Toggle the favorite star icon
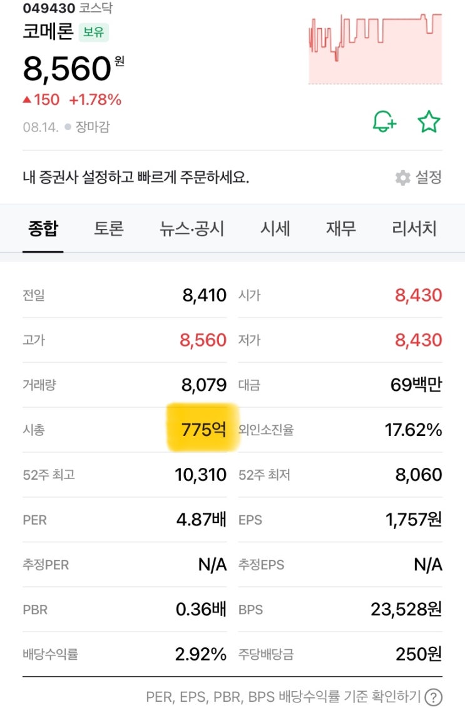Screen dimensions: 465x708 pyautogui.click(x=429, y=121)
